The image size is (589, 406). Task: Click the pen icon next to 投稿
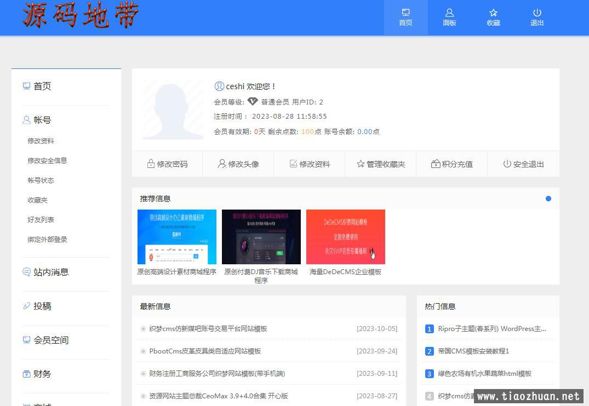pyautogui.click(x=26, y=306)
